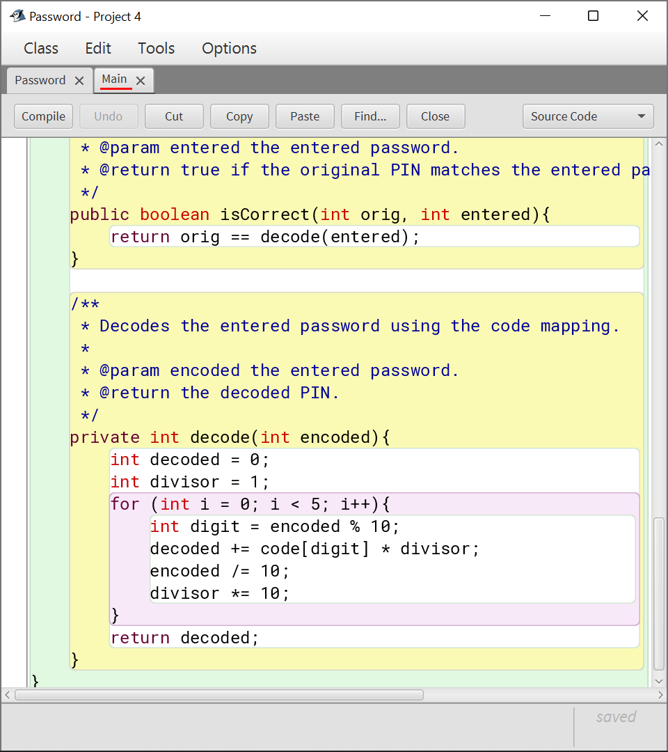Switch to the Password tab
This screenshot has width=668, height=752.
[40, 80]
